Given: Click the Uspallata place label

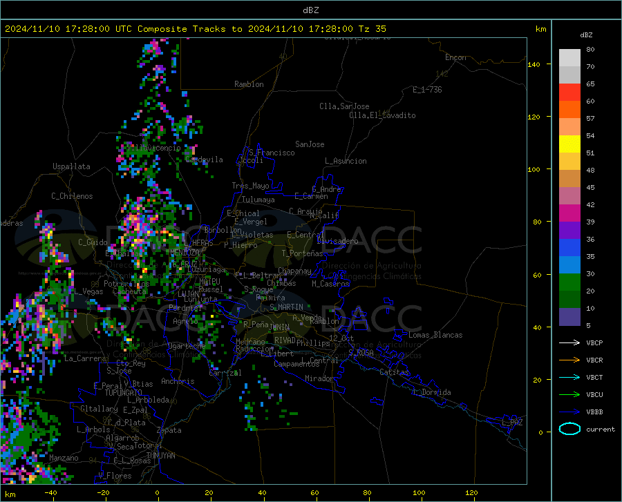Looking at the screenshot, I should [x=71, y=167].
